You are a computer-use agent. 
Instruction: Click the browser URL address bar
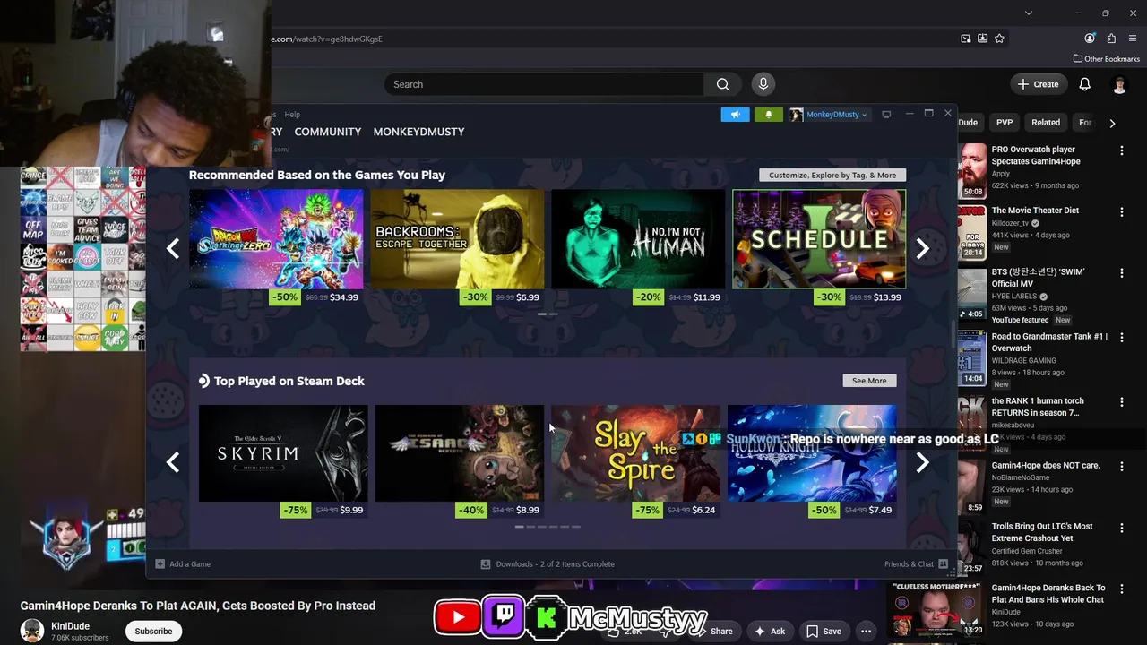pyautogui.click(x=609, y=39)
